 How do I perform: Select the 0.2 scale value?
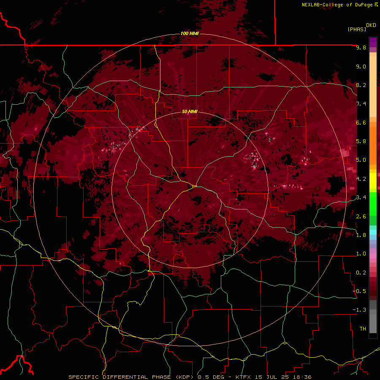point(361,272)
